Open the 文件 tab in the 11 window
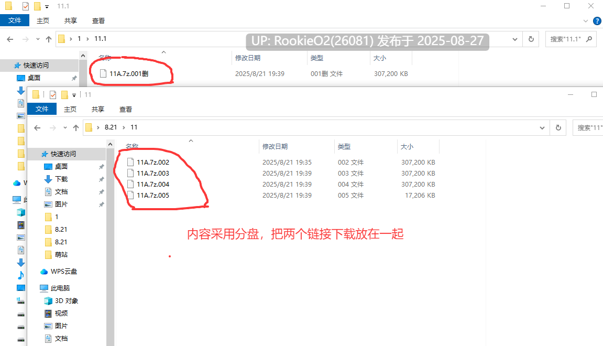 pos(42,109)
